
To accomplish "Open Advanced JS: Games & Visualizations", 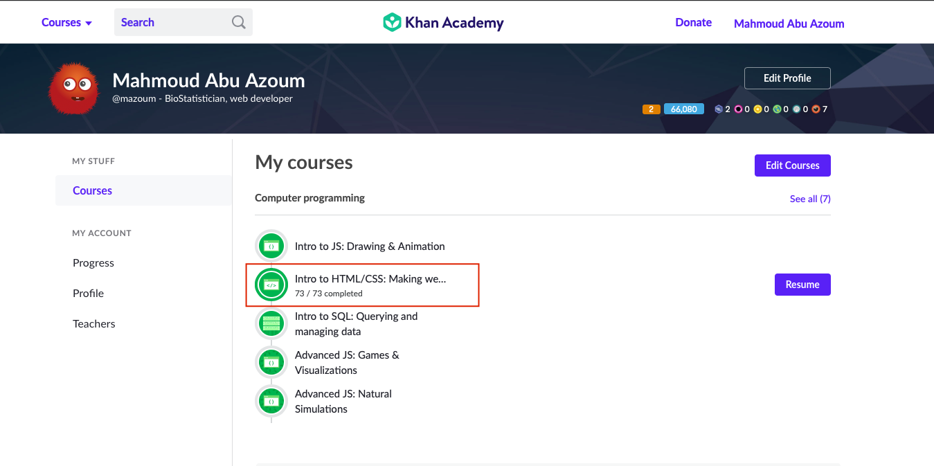I will point(347,362).
